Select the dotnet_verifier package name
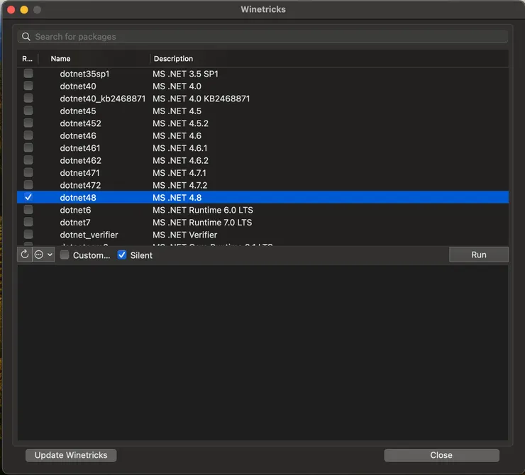Screen dimensions: 525x475 (89, 235)
